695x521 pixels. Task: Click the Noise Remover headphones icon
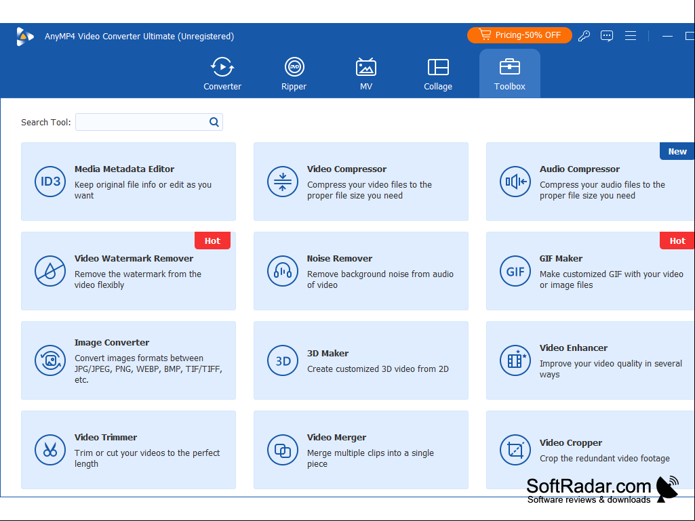point(283,271)
